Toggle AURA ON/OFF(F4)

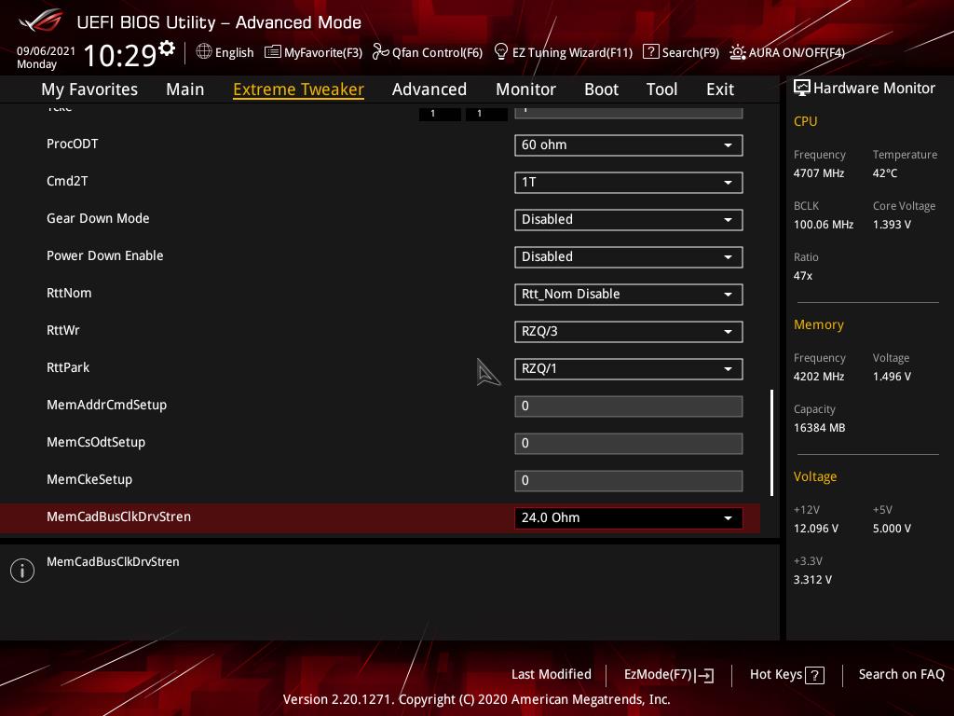point(797,52)
